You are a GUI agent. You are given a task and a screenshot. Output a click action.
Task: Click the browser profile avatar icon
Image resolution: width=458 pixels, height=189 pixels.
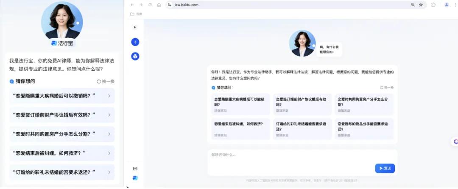[x=447, y=5]
